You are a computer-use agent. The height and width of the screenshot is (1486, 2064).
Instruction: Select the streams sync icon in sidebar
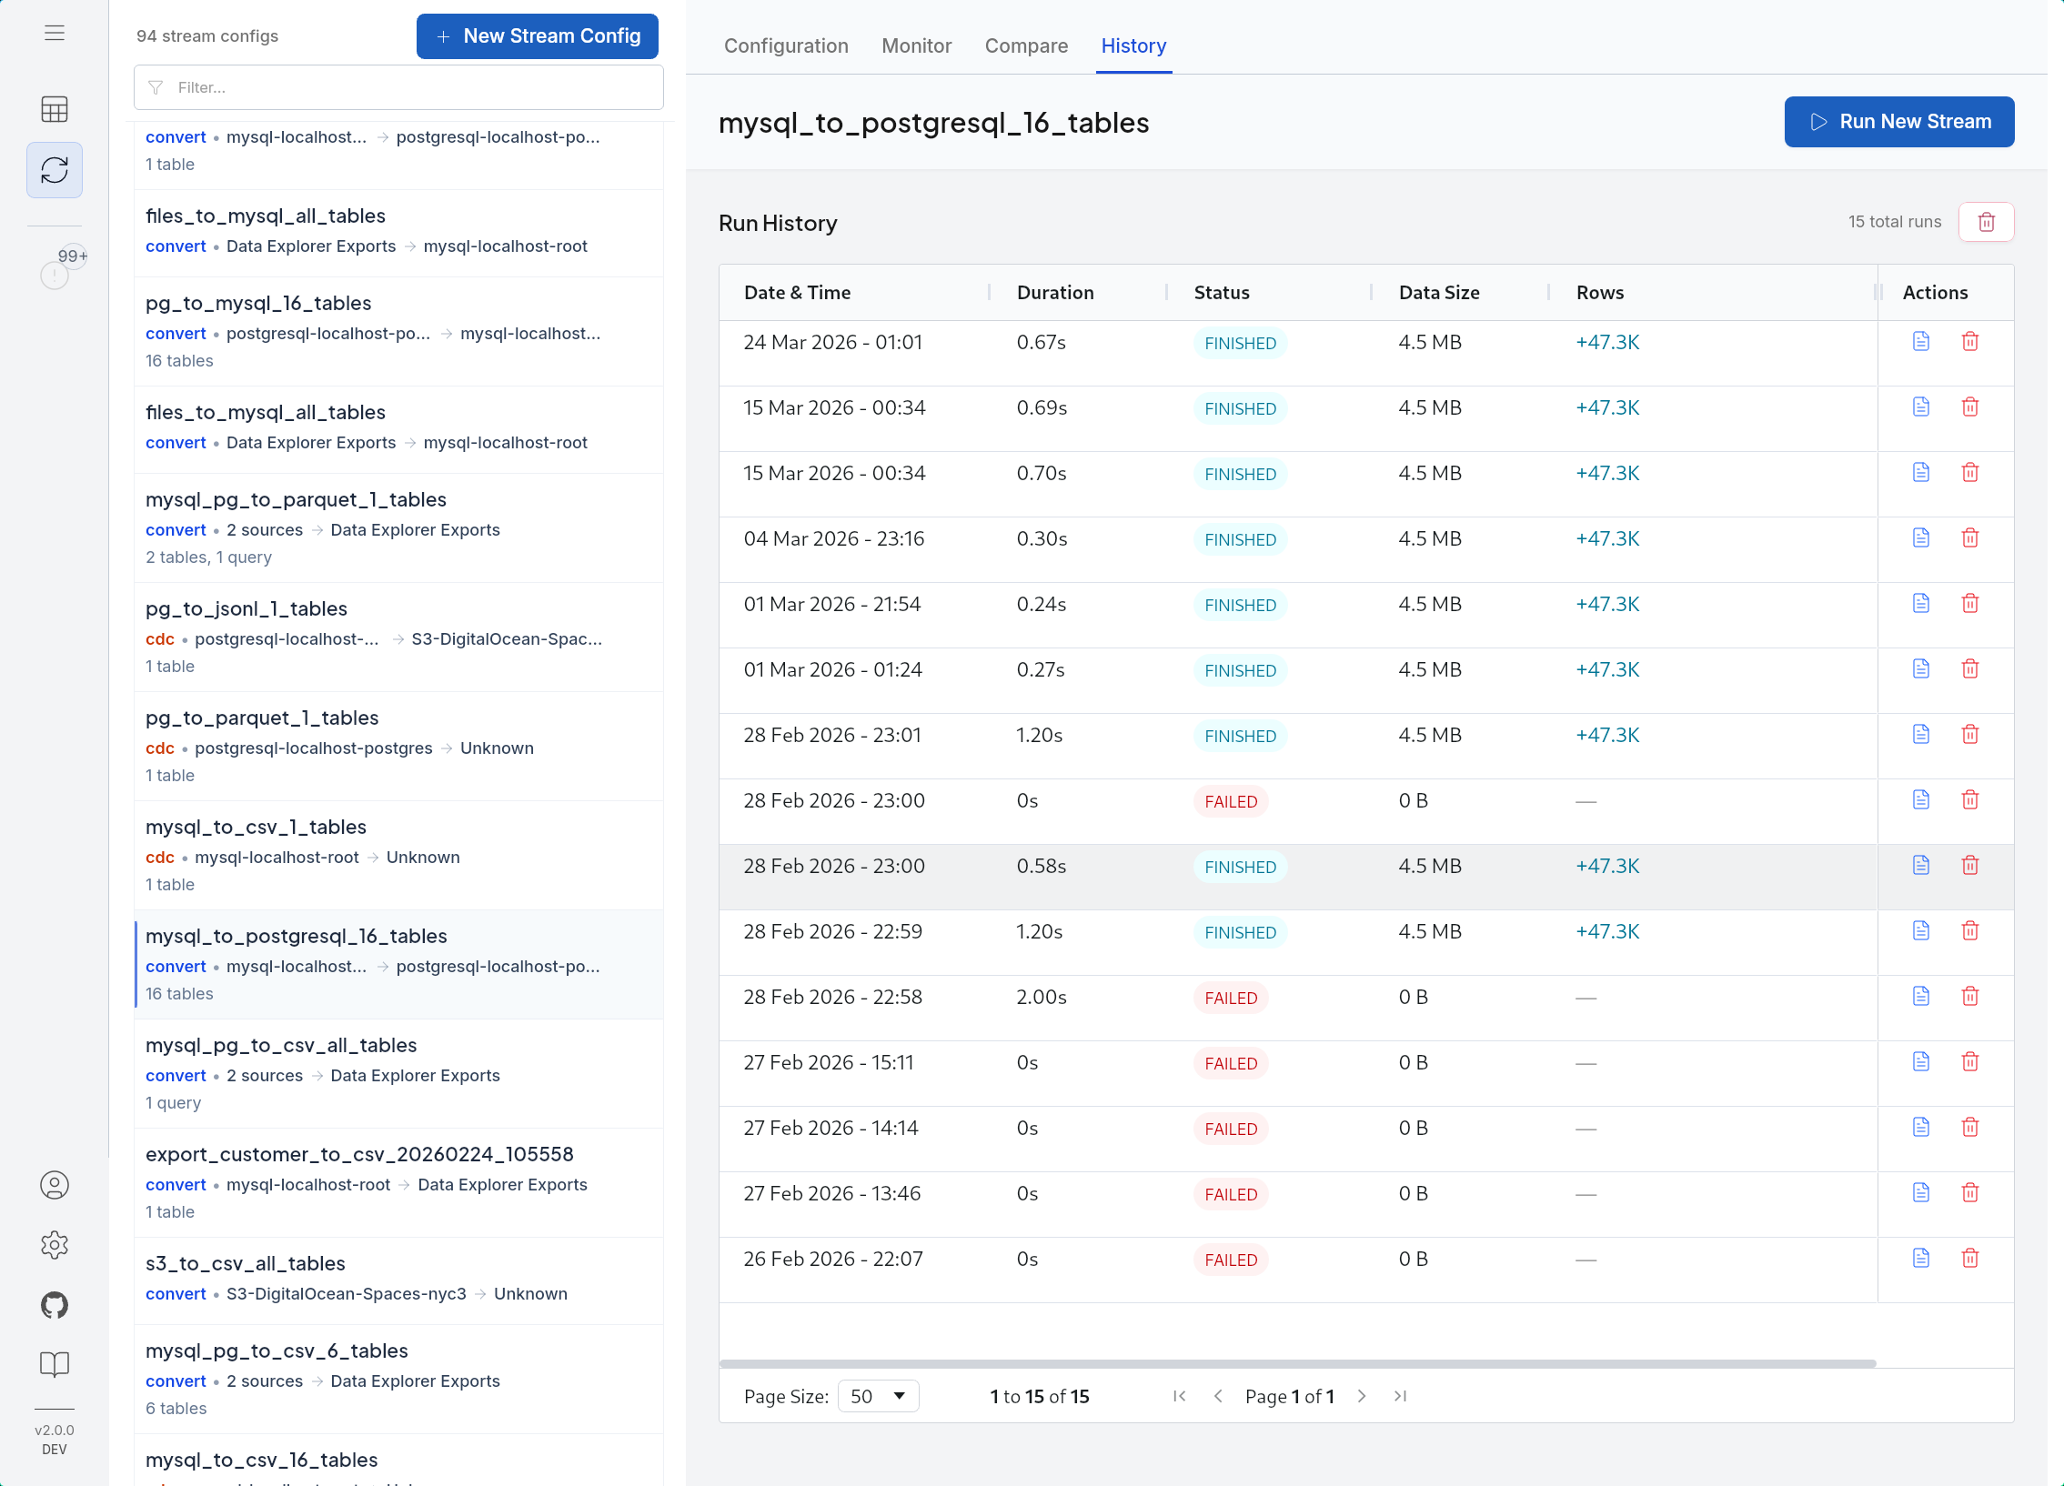55,170
